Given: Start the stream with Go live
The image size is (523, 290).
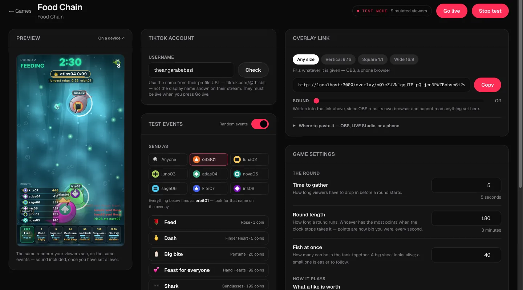Looking at the screenshot, I should point(451,11).
